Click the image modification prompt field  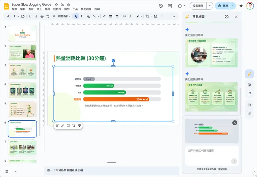(x=212, y=155)
